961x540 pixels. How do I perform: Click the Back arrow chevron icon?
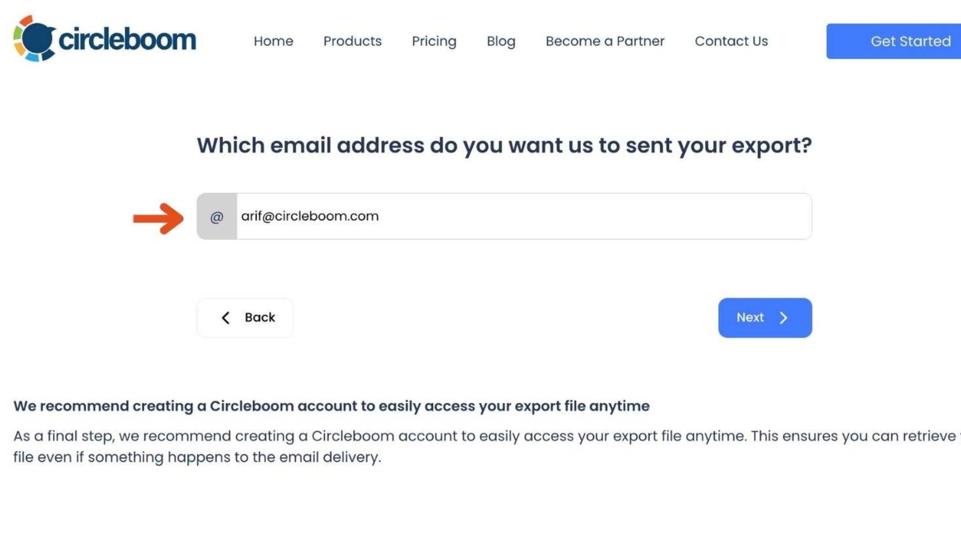point(225,317)
